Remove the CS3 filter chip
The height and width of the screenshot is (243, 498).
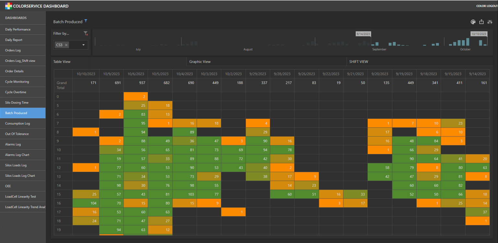66,45
